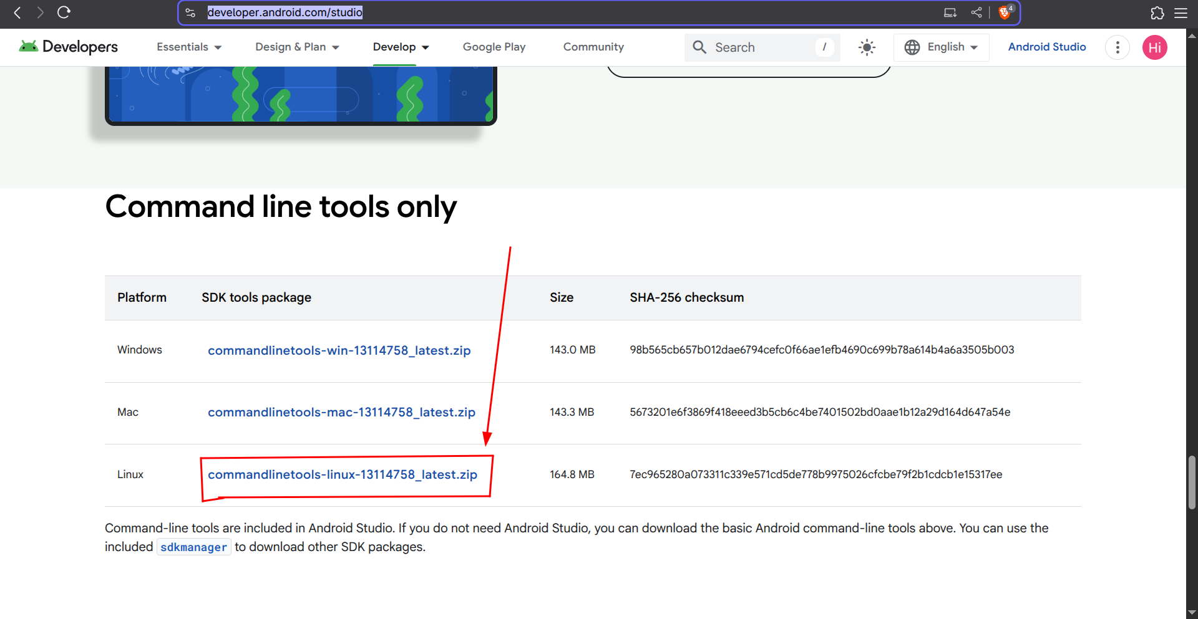The height and width of the screenshot is (619, 1198).
Task: Click the Android Studio link in header
Action: [x=1047, y=47]
